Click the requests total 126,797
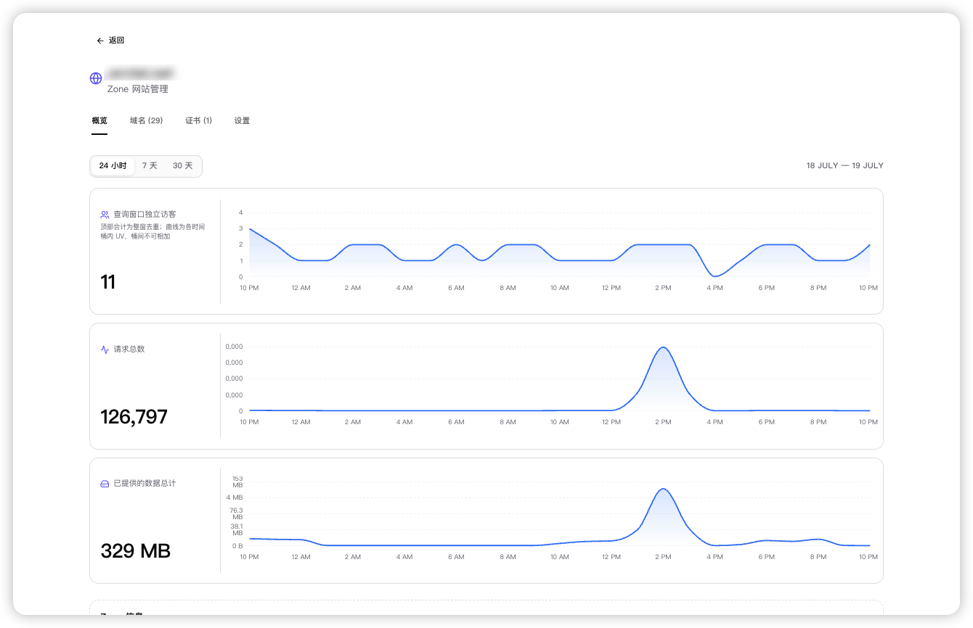Screen dimensions: 973x628 134,417
